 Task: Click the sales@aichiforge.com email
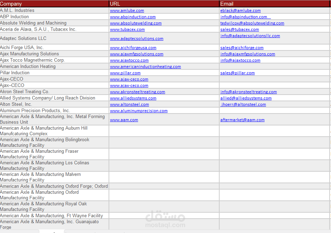242,48
